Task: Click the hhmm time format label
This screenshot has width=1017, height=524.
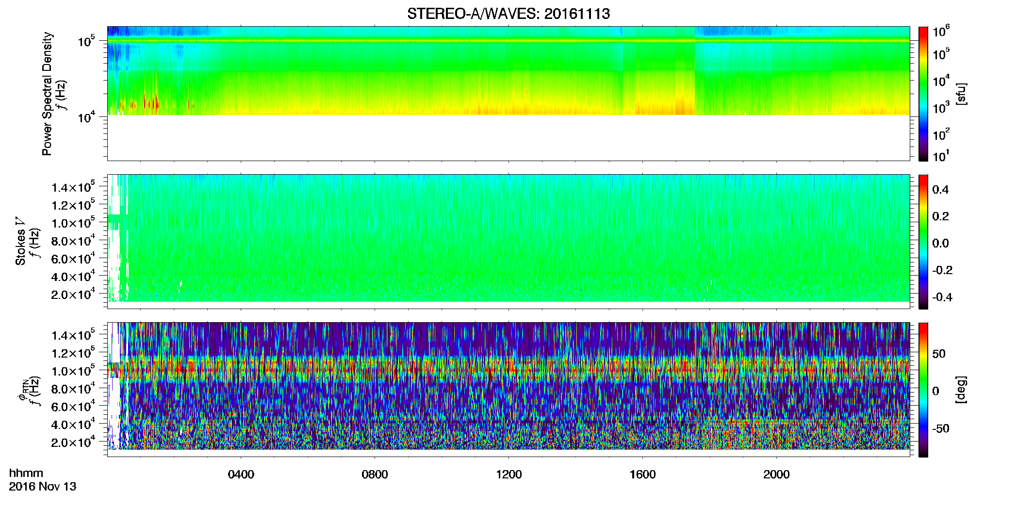Action: (x=26, y=474)
